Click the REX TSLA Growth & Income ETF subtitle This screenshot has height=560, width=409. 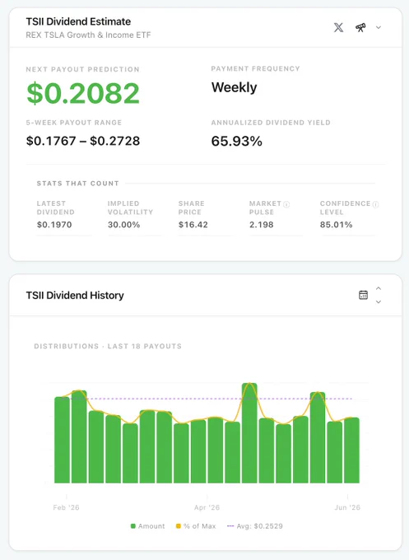88,35
